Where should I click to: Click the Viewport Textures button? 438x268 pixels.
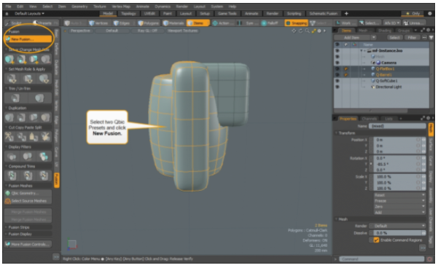pyautogui.click(x=182, y=31)
